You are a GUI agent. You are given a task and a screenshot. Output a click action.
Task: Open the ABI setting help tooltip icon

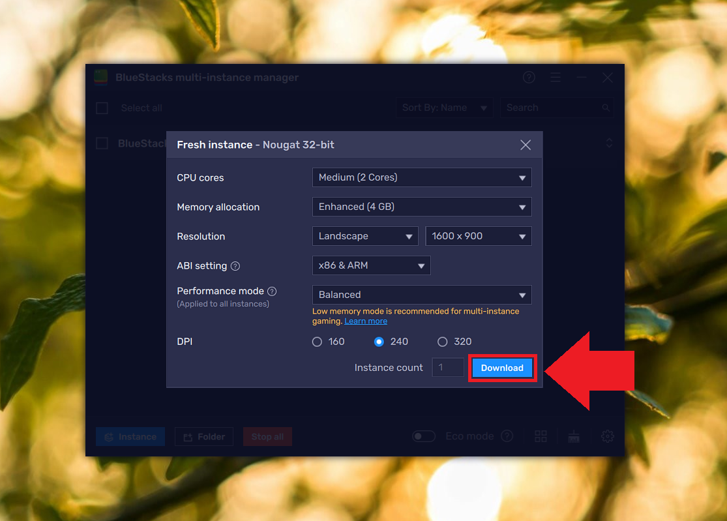pos(235,266)
